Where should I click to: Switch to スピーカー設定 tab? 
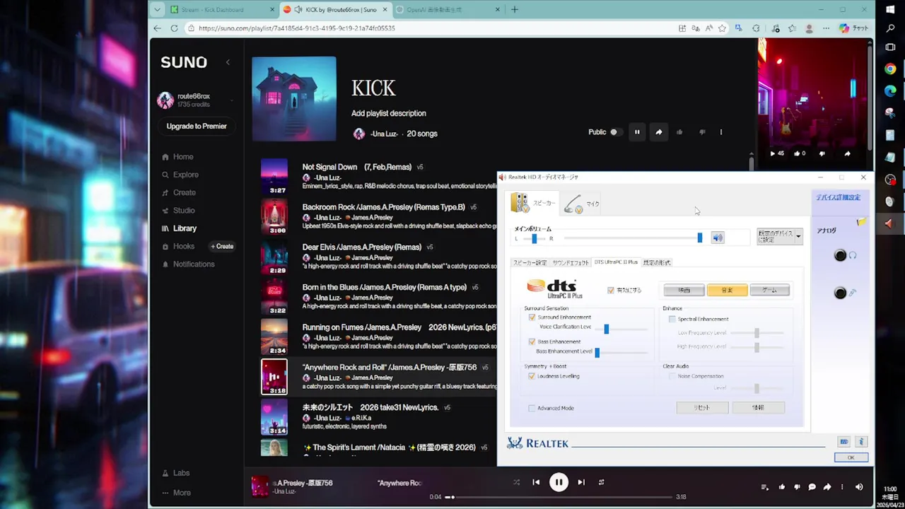coord(530,262)
